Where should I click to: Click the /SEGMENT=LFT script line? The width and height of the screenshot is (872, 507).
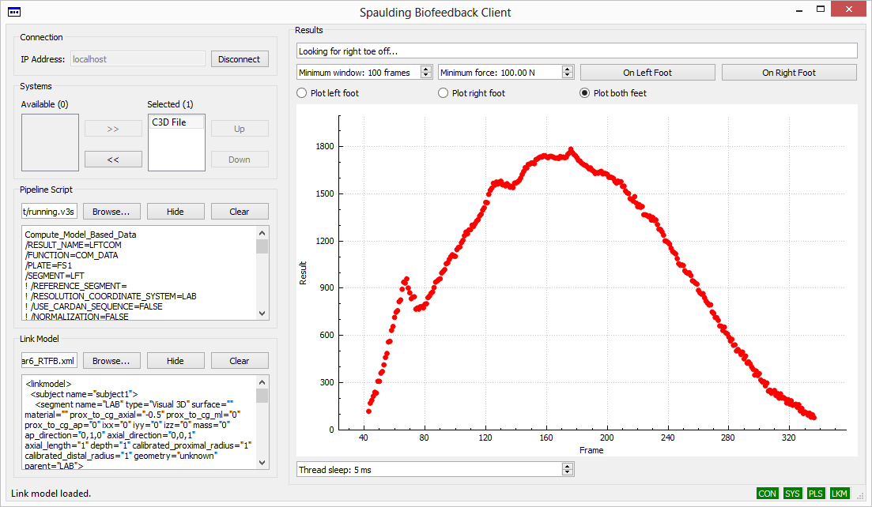(55, 276)
